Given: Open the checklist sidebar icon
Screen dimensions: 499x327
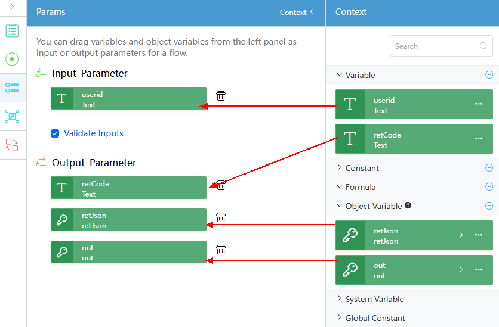Looking at the screenshot, I should tap(12, 30).
